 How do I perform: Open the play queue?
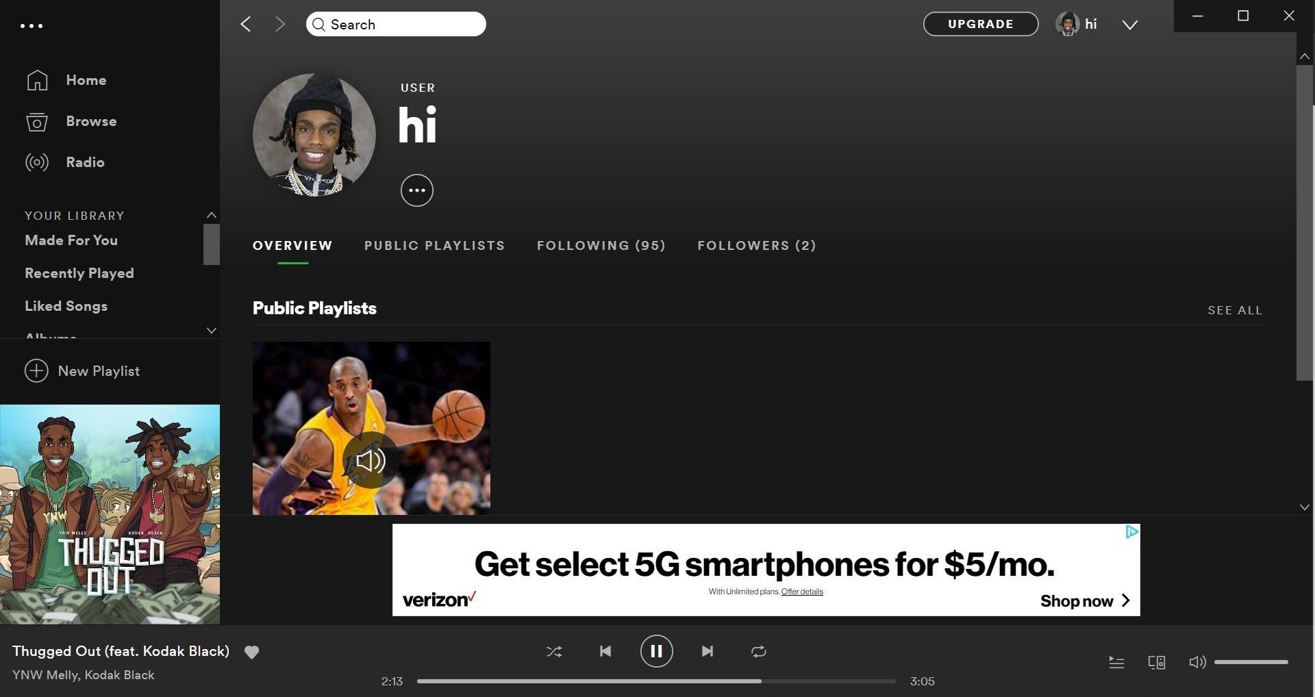(1116, 662)
